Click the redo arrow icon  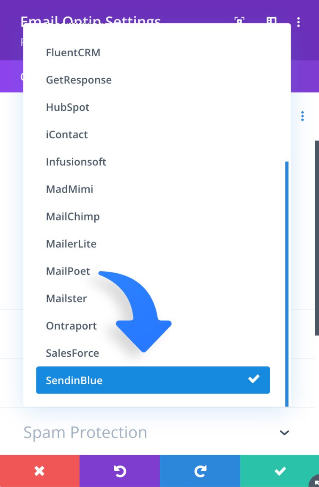click(199, 470)
